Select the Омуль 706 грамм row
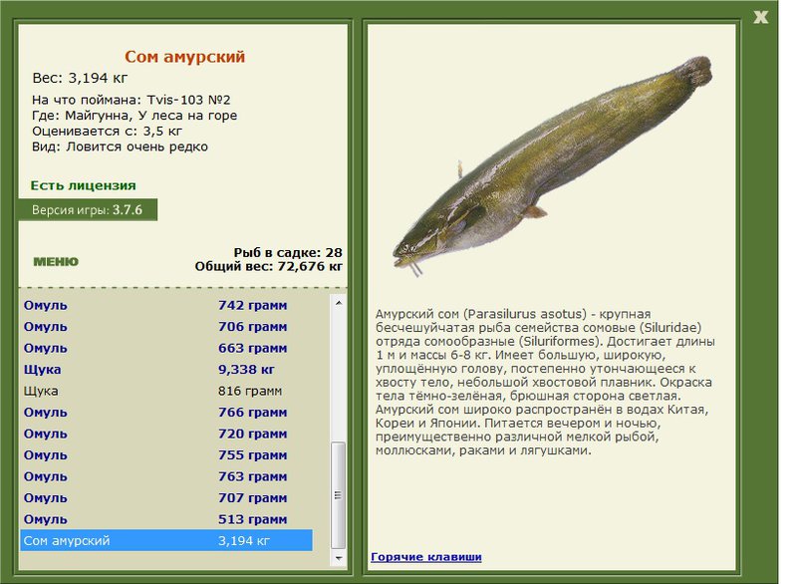 [x=166, y=327]
